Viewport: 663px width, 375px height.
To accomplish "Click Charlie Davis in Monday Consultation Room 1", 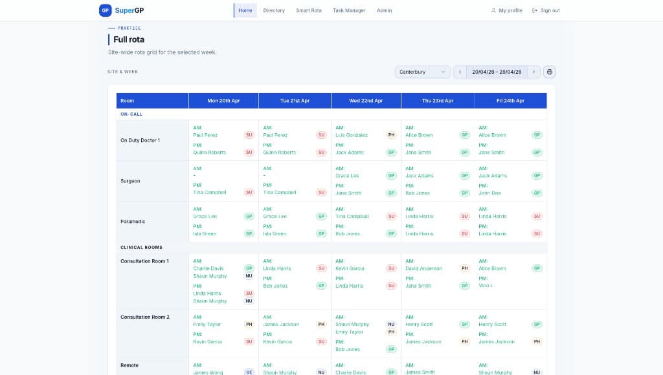I will pos(208,268).
